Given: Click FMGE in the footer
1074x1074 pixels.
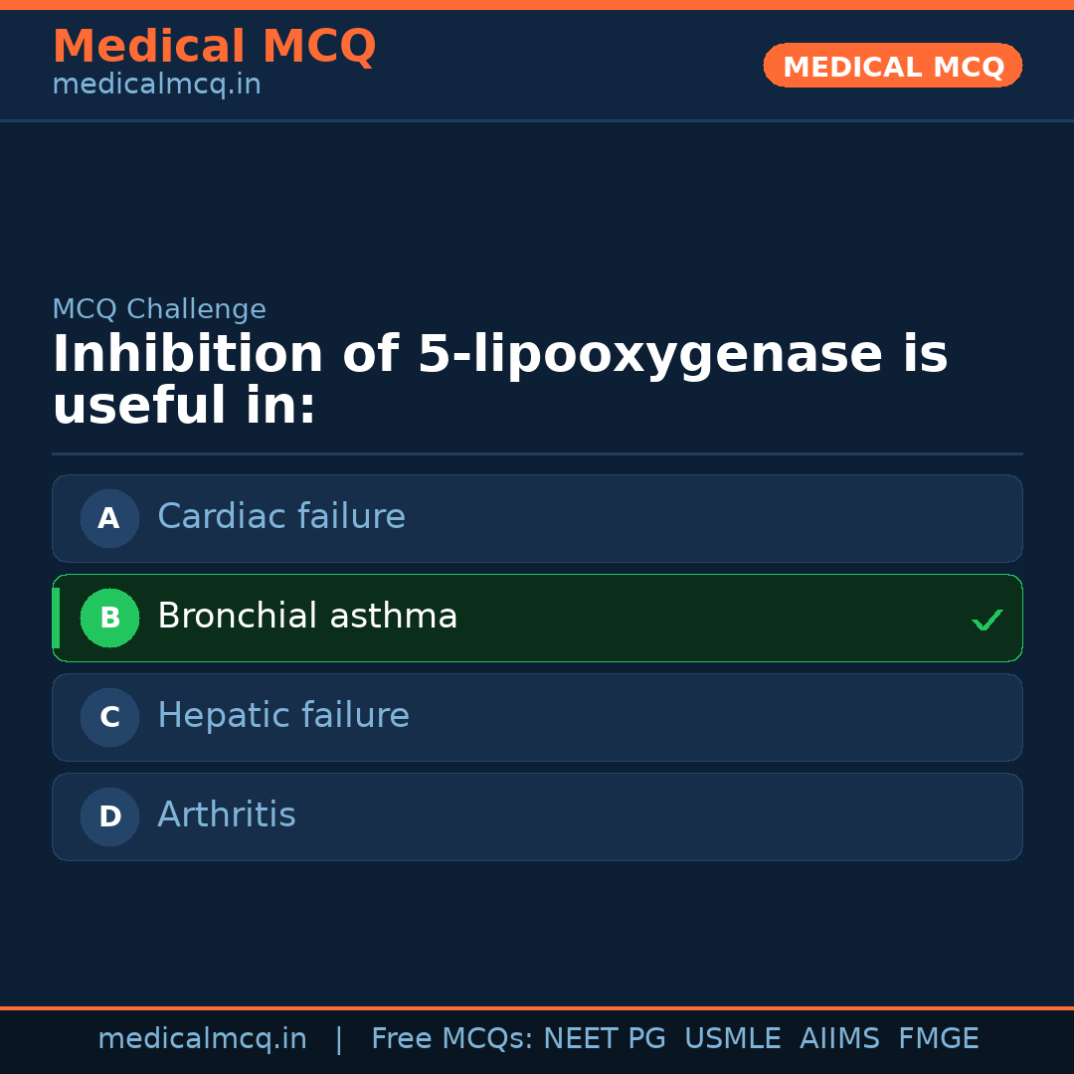Looking at the screenshot, I should click(x=938, y=1039).
